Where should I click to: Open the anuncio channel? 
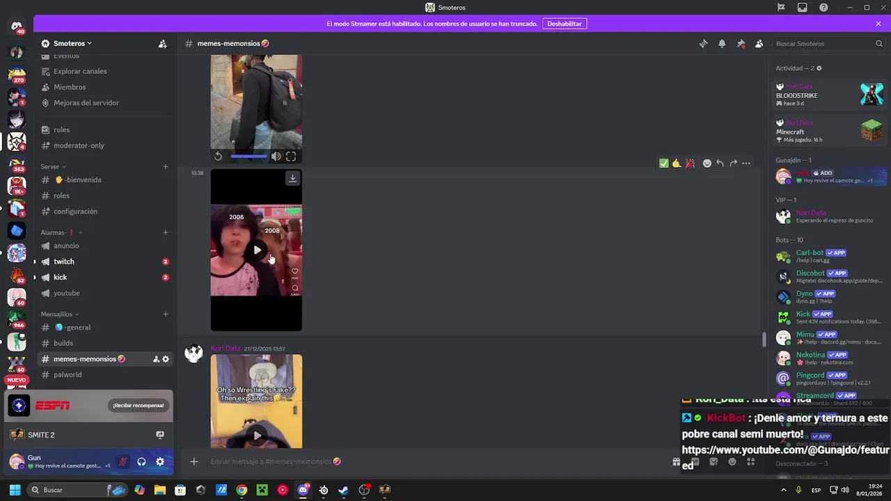(x=66, y=246)
